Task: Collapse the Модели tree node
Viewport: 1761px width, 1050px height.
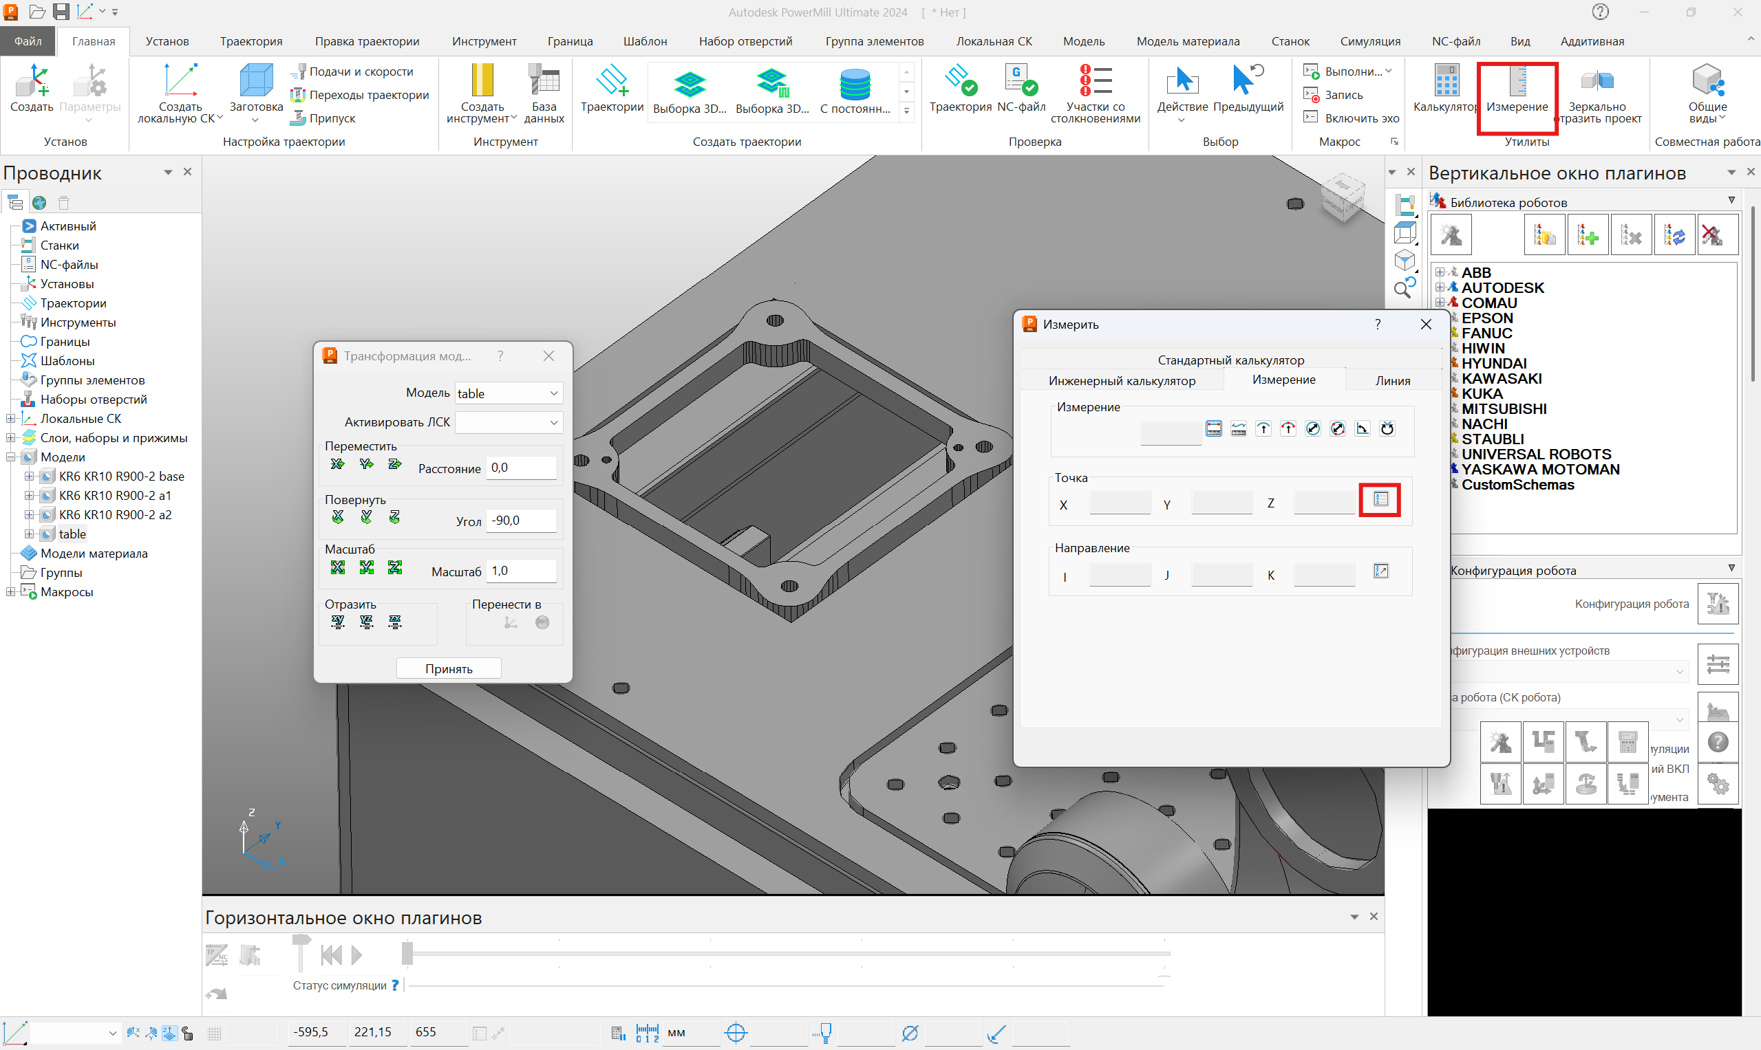Action: tap(10, 457)
